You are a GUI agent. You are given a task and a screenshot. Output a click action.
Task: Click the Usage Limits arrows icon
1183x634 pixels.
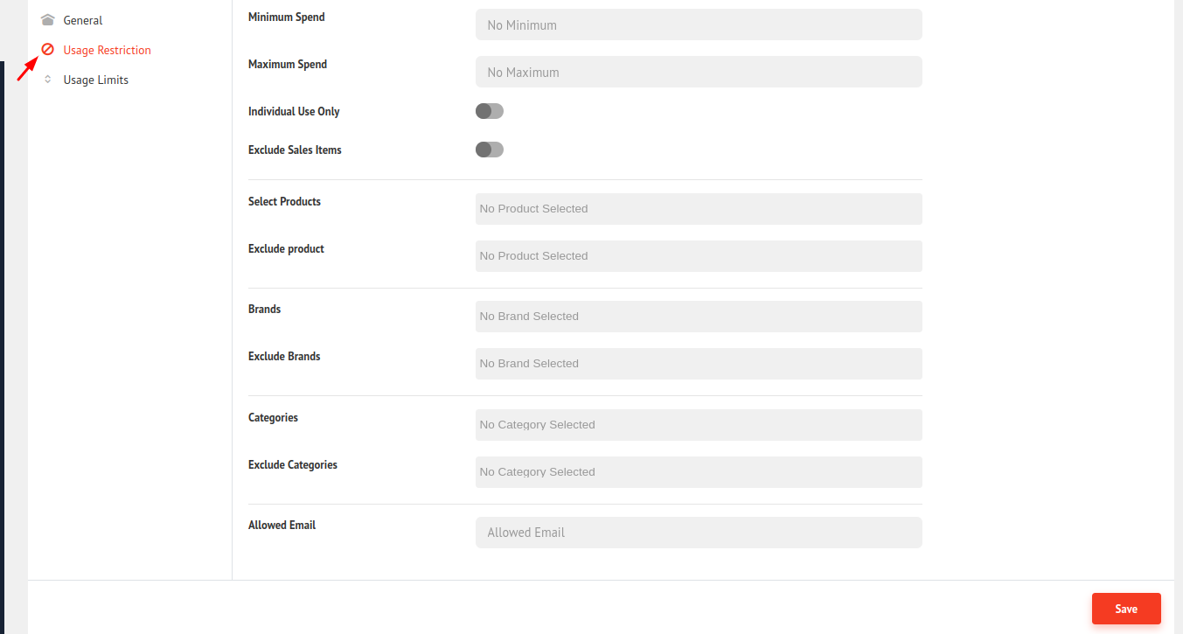[48, 80]
